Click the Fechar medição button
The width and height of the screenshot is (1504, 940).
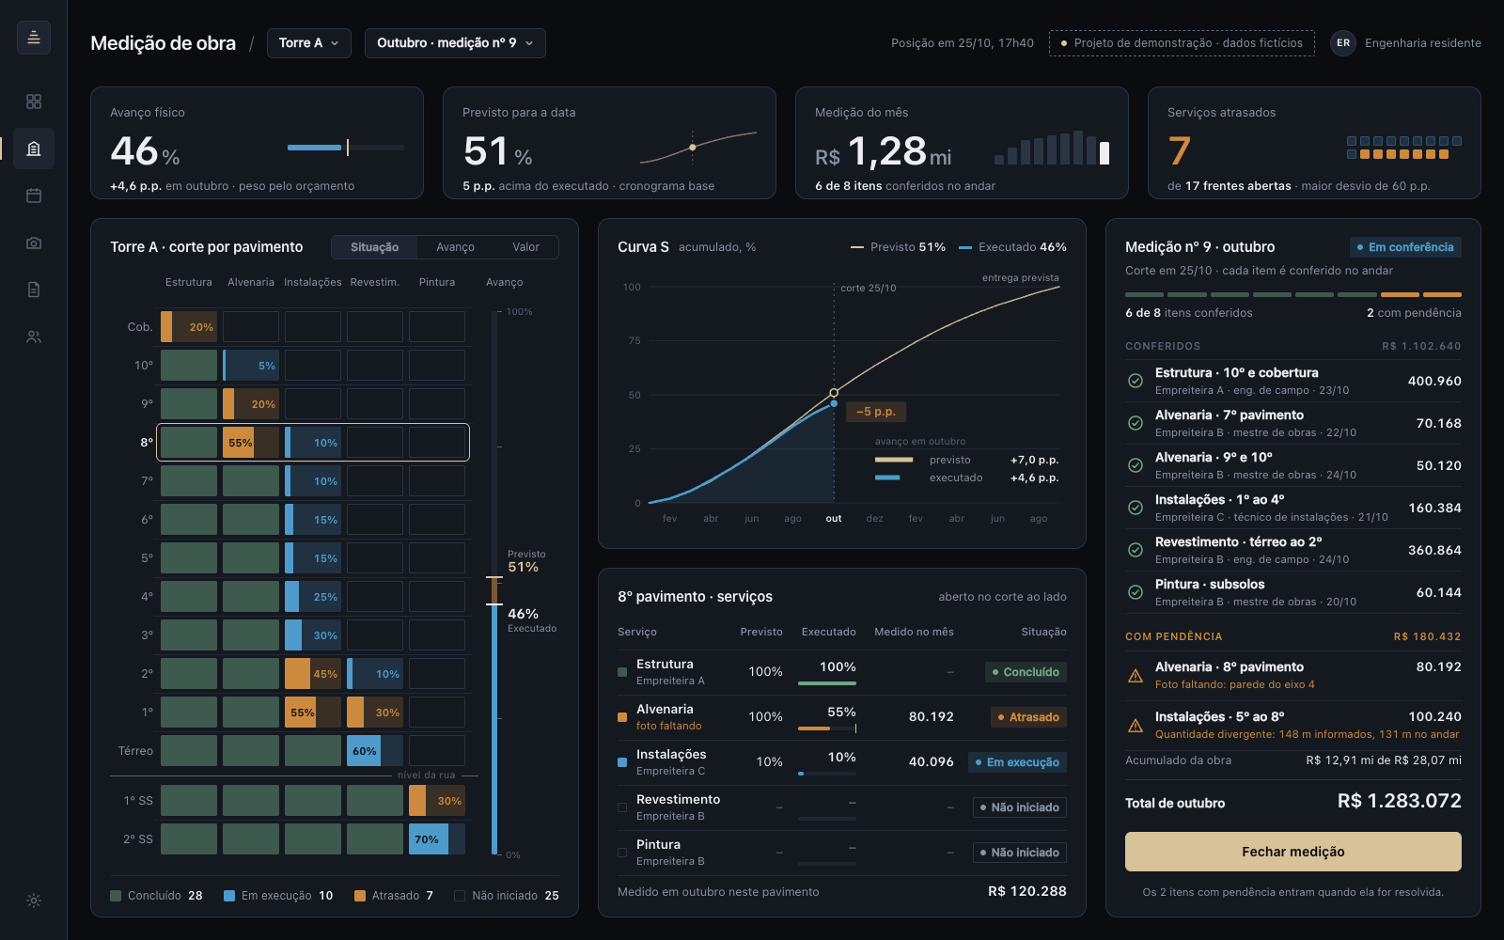click(1293, 852)
